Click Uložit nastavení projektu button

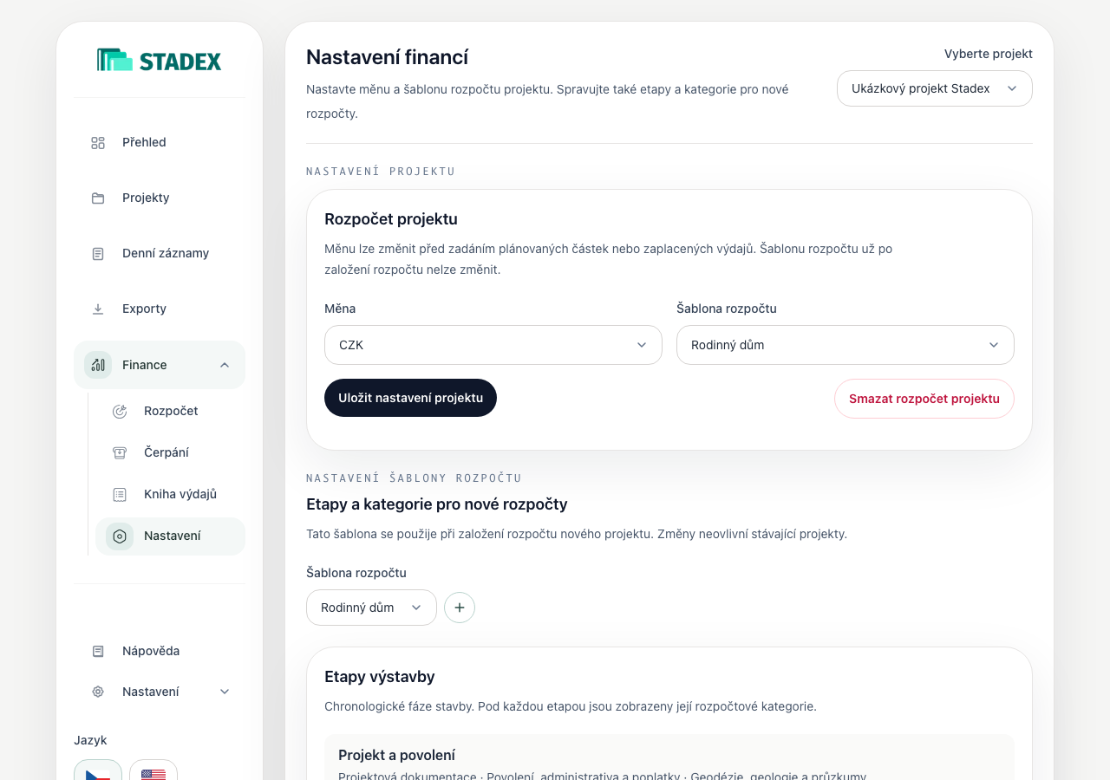(410, 398)
